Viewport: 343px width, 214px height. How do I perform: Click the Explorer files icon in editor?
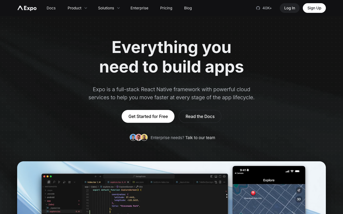tap(49, 182)
